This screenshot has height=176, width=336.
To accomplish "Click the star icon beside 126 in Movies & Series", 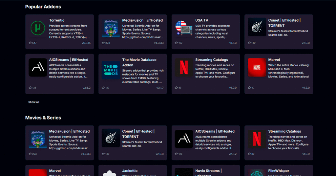I will click(x=176, y=154).
